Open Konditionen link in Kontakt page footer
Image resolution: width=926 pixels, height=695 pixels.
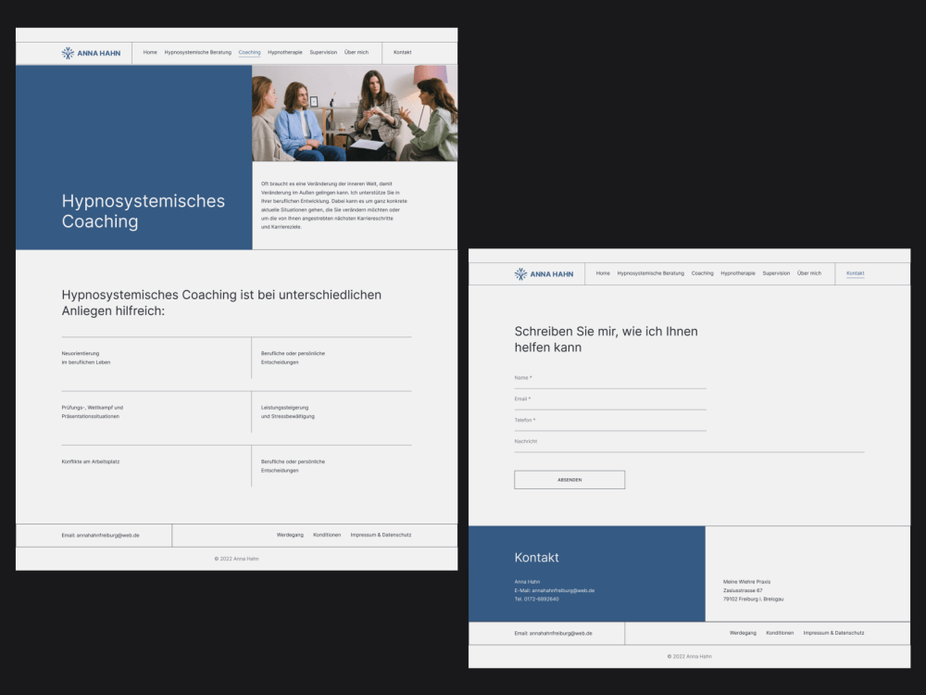click(780, 633)
